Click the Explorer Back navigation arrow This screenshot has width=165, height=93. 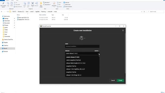click(x=2, y=12)
